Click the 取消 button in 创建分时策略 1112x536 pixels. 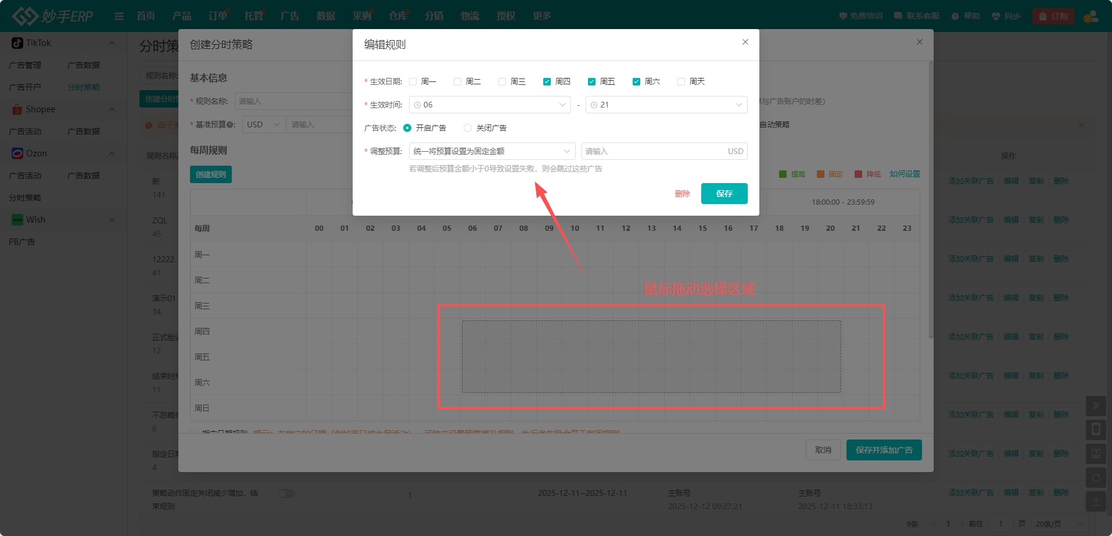pyautogui.click(x=823, y=450)
